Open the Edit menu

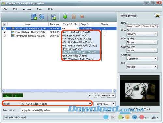point(15,9)
